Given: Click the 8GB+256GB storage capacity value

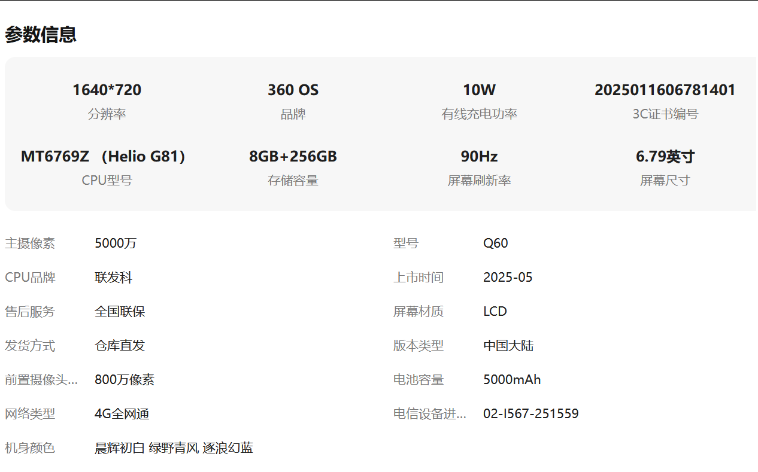Looking at the screenshot, I should tap(293, 157).
